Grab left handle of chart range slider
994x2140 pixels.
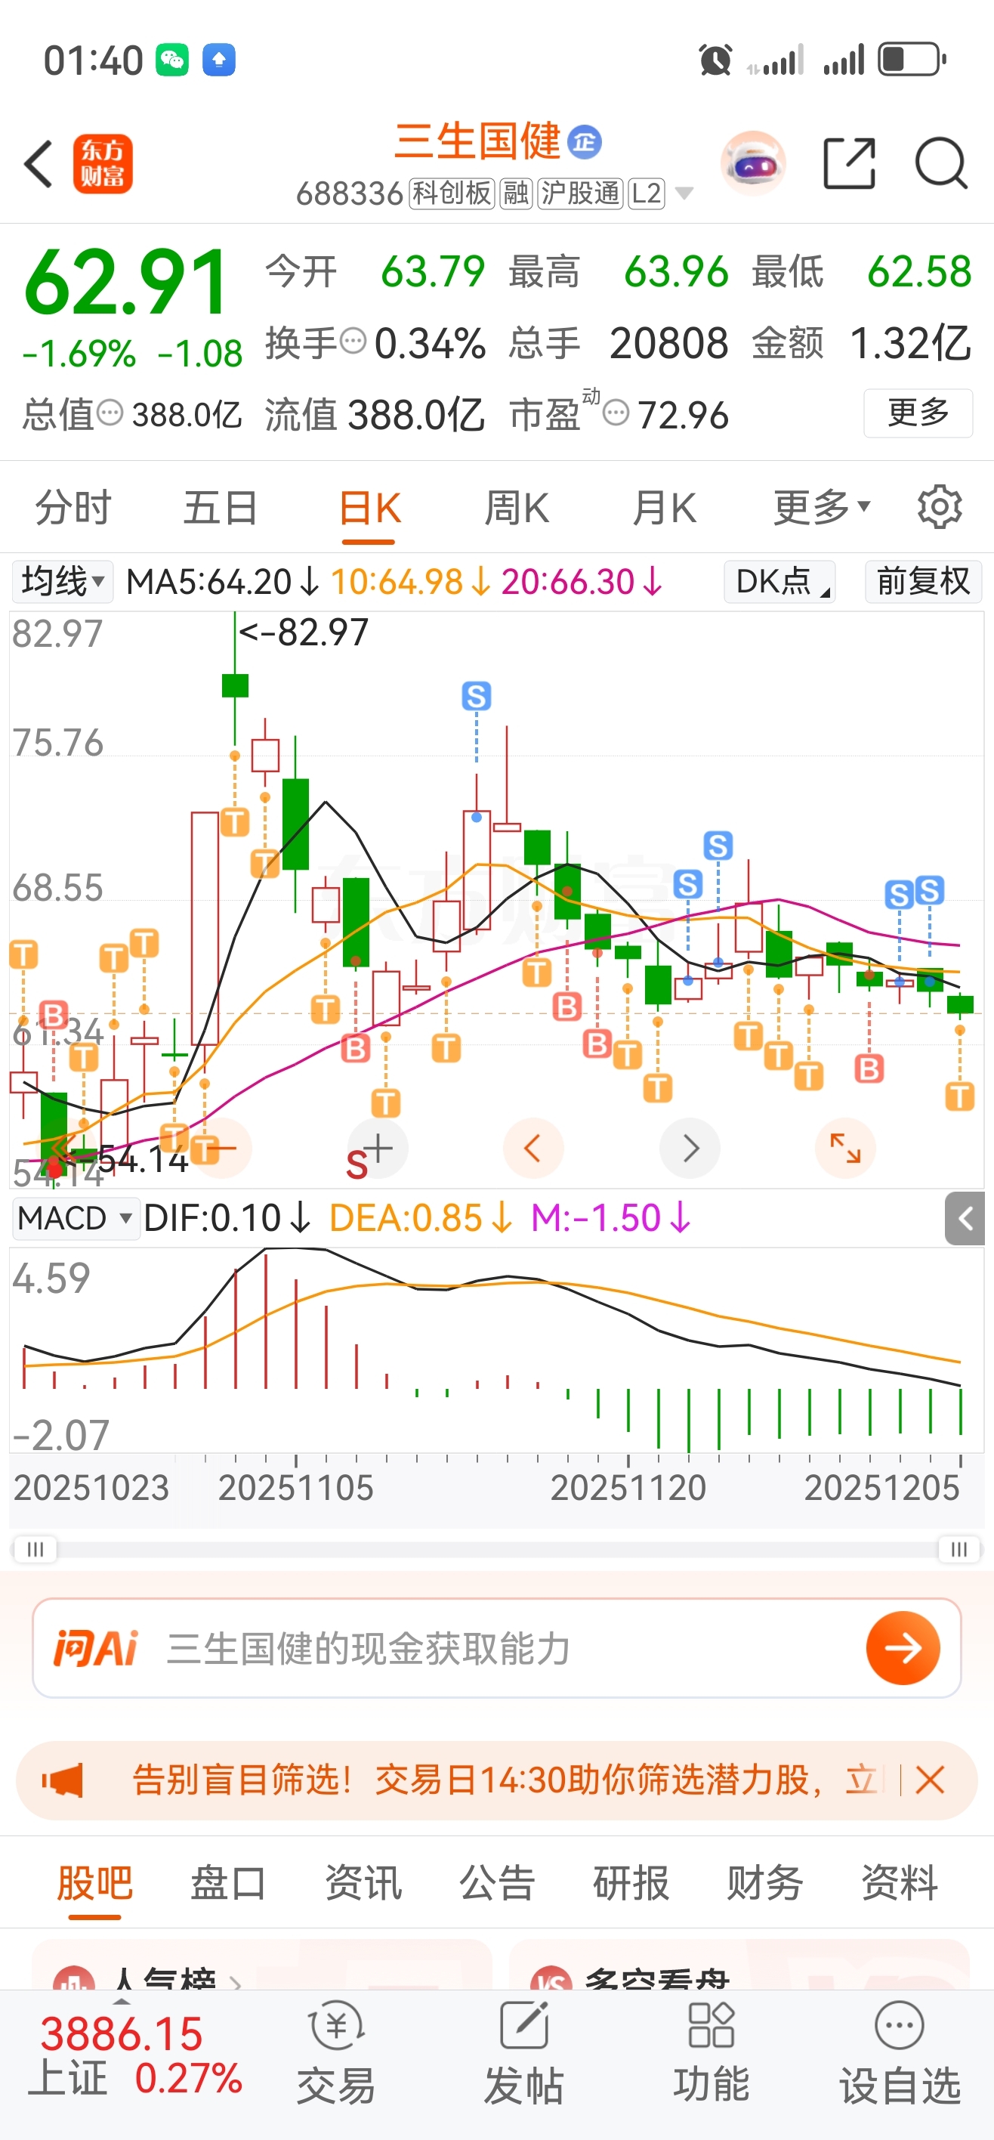click(x=35, y=1549)
